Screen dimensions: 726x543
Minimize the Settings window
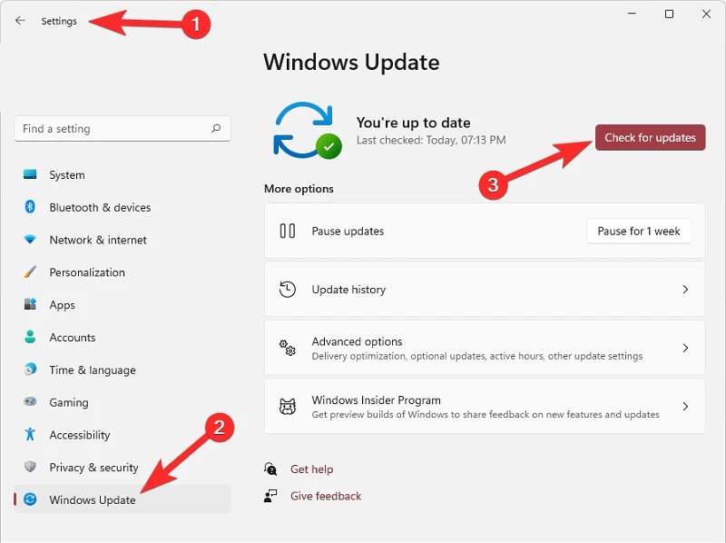click(x=632, y=14)
